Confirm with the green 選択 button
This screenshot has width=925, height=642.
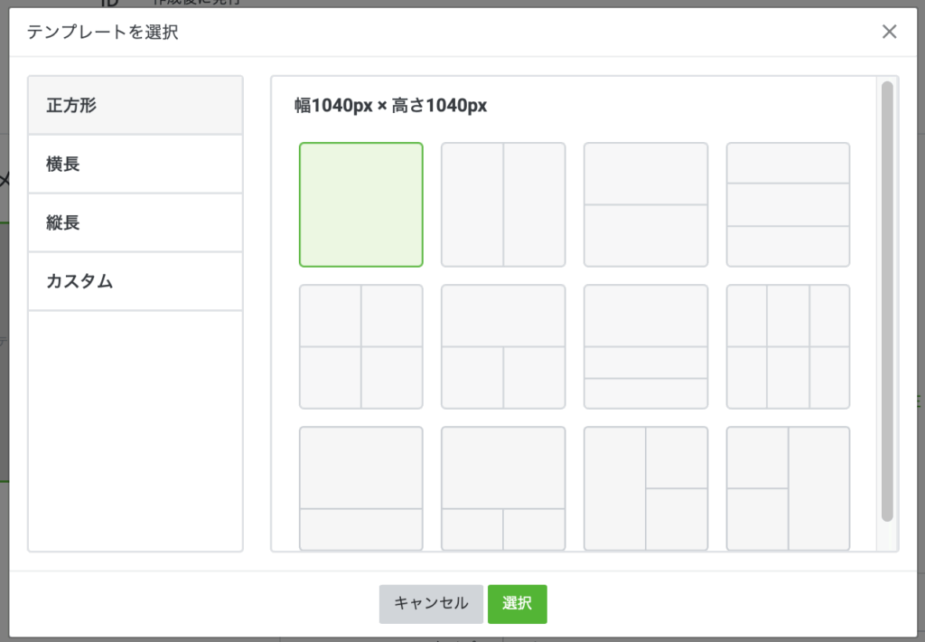(517, 604)
